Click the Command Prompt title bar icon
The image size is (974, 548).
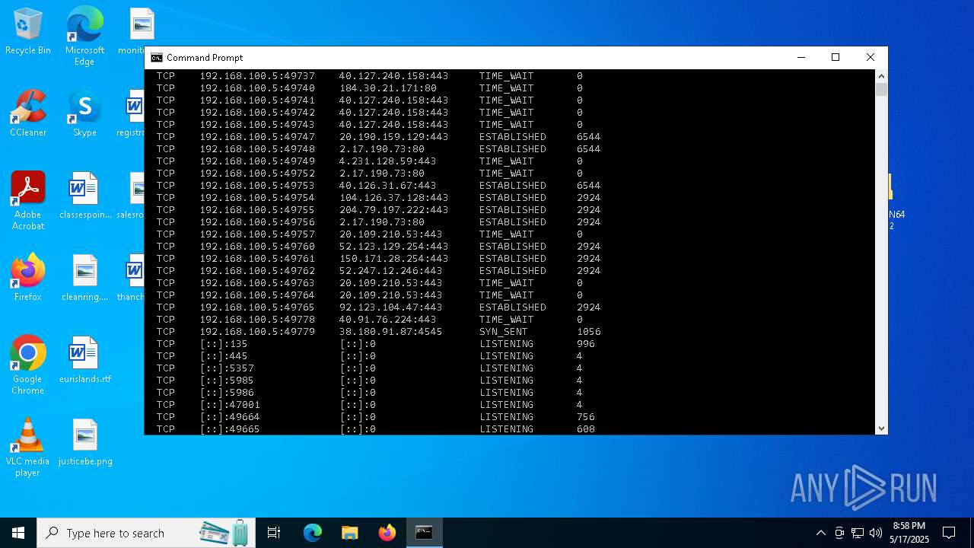tap(157, 58)
